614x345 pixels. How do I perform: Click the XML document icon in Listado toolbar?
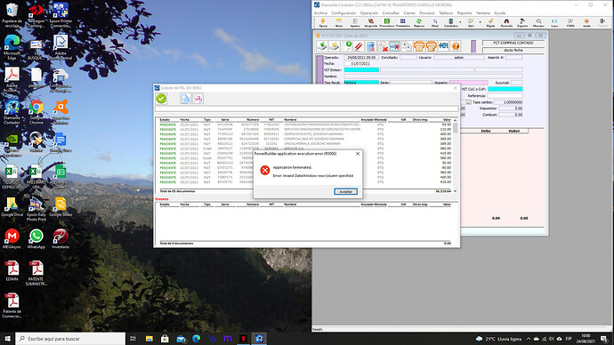click(x=186, y=99)
